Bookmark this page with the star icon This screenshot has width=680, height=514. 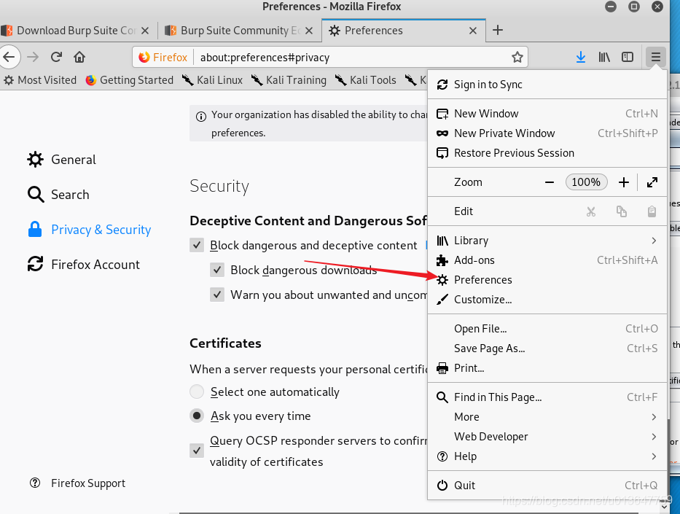[x=517, y=58]
